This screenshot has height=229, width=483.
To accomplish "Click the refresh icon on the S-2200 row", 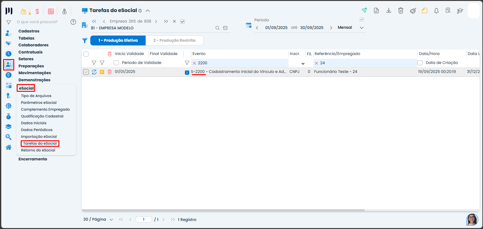I will point(94,72).
